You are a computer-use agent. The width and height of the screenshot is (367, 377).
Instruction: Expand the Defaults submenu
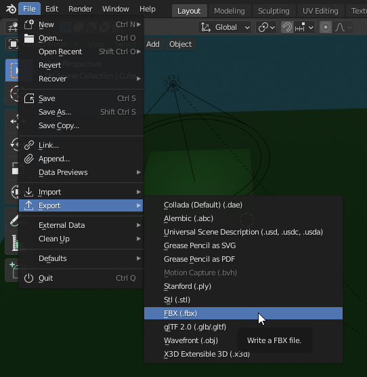pos(81,258)
